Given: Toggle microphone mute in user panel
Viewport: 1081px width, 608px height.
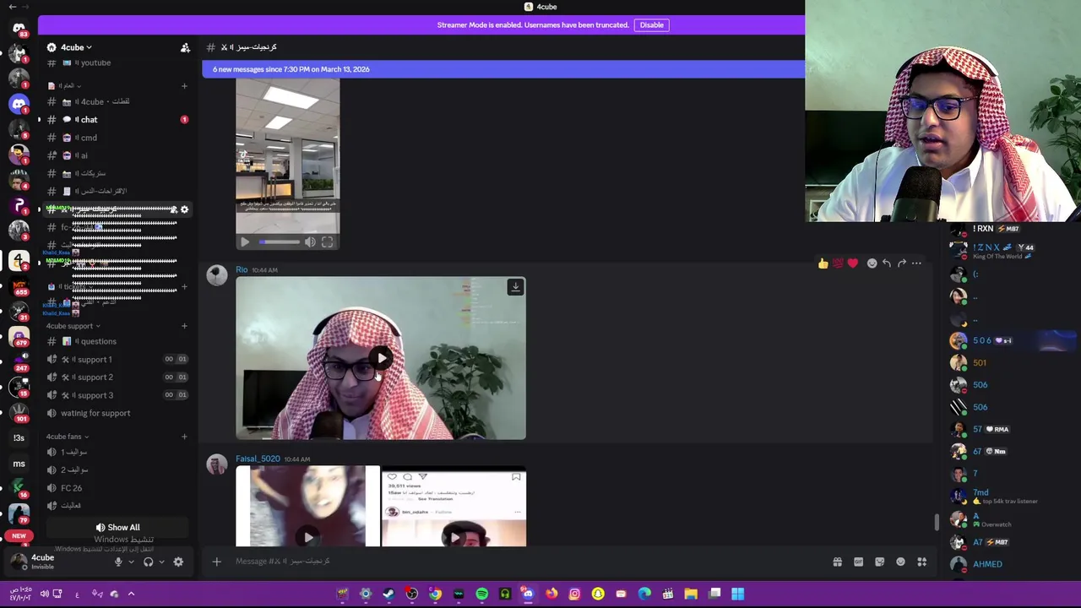Looking at the screenshot, I should pos(118,562).
